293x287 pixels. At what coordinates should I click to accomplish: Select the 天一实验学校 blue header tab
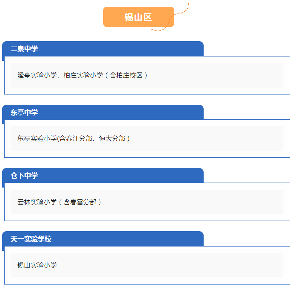[103, 239]
